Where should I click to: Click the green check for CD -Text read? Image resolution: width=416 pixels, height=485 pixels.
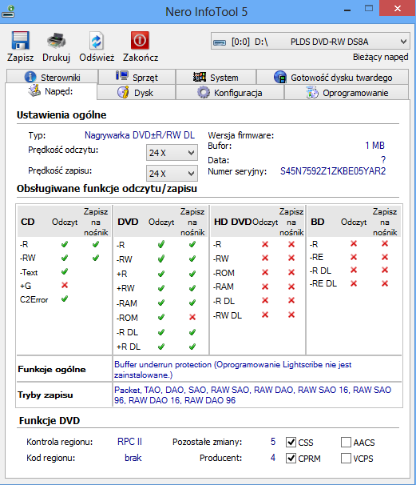65,271
